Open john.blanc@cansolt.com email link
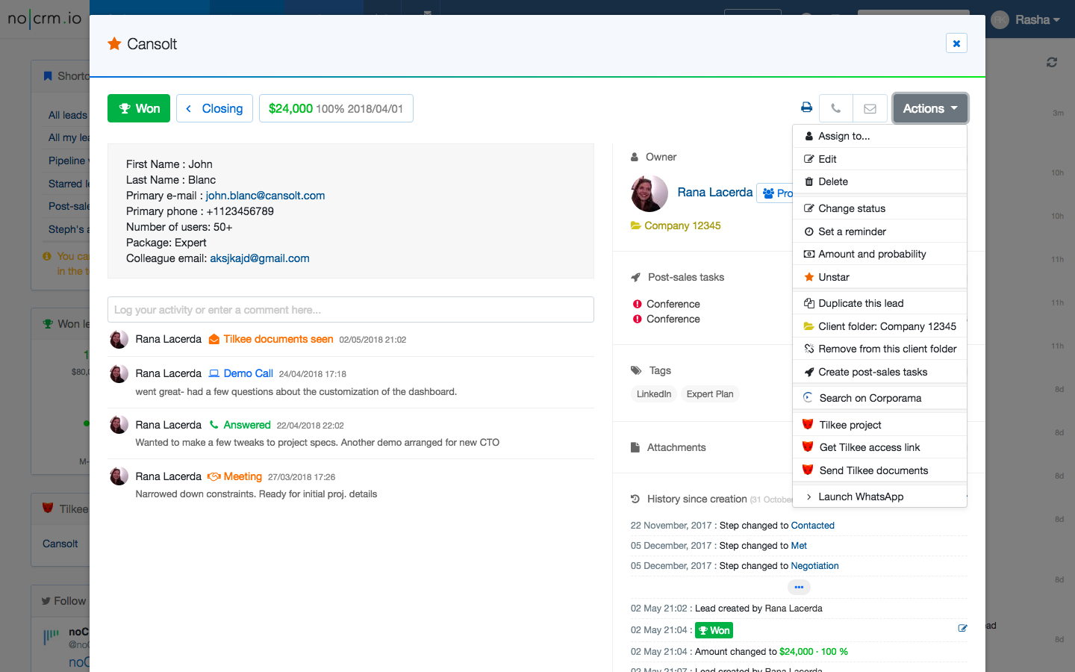Image resolution: width=1075 pixels, height=672 pixels. coord(265,196)
